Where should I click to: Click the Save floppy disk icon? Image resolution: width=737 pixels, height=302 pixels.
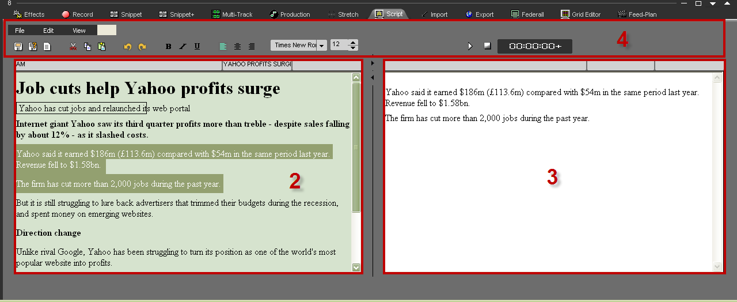coord(18,46)
